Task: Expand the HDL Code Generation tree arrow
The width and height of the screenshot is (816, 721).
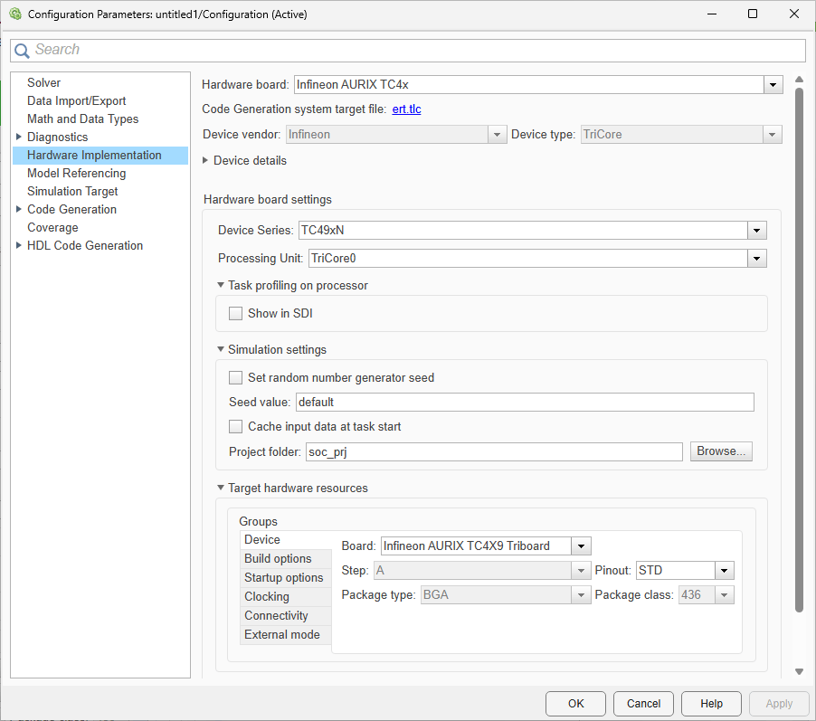Action: point(19,245)
